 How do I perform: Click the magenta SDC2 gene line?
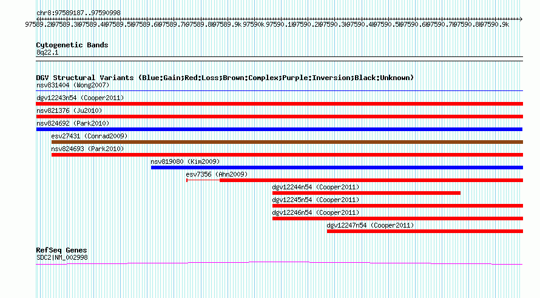coord(279,263)
